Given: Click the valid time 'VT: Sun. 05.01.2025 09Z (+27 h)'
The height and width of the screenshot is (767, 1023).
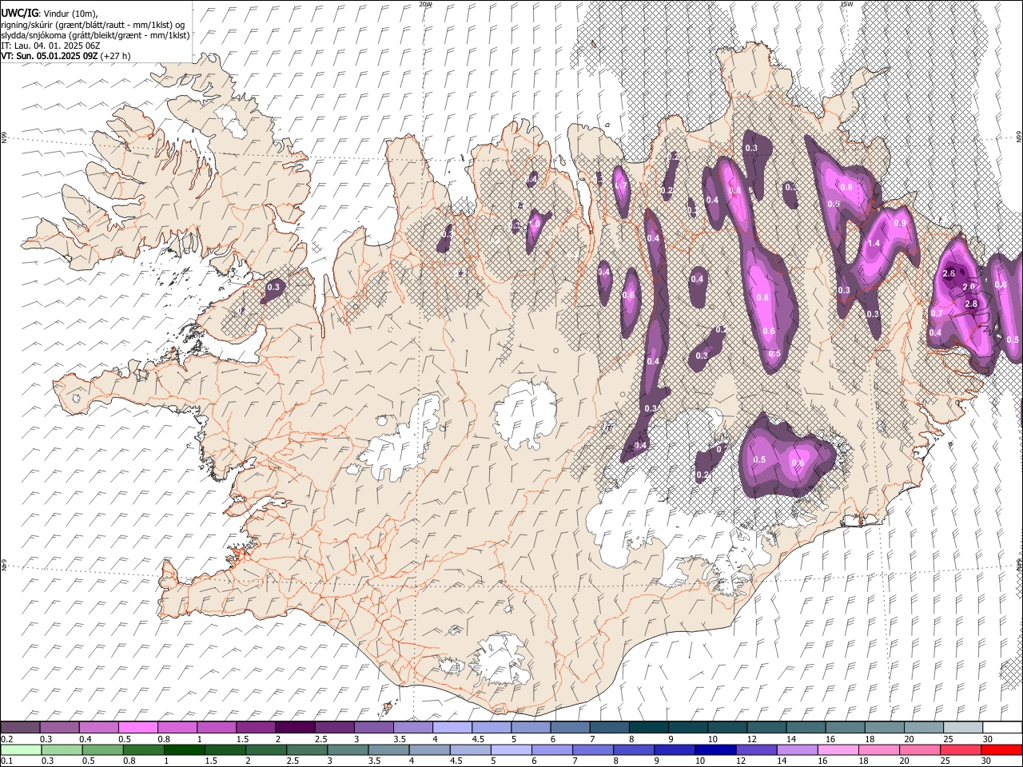Looking at the screenshot, I should click(x=66, y=56).
